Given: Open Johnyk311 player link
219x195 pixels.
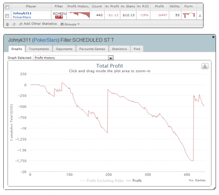Looking at the screenshot, I should coord(22,13).
